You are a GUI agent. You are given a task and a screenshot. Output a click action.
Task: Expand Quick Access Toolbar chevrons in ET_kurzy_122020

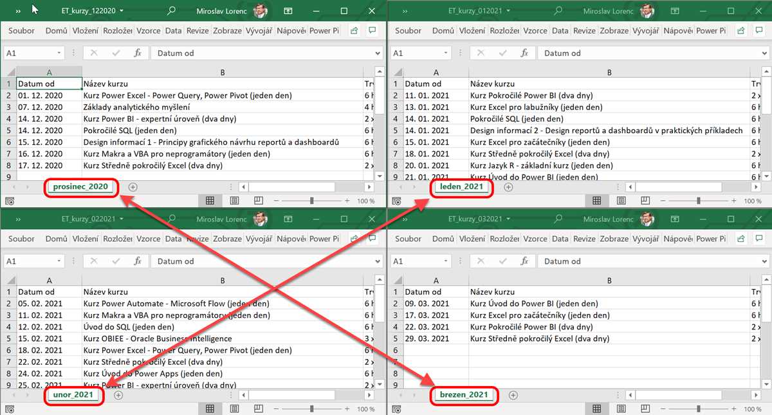coord(18,11)
